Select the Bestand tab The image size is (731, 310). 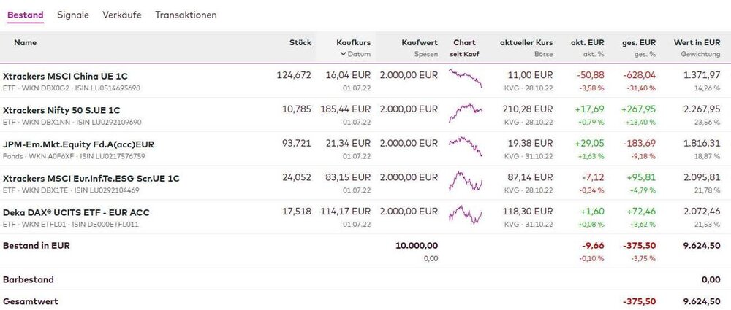coord(26,15)
